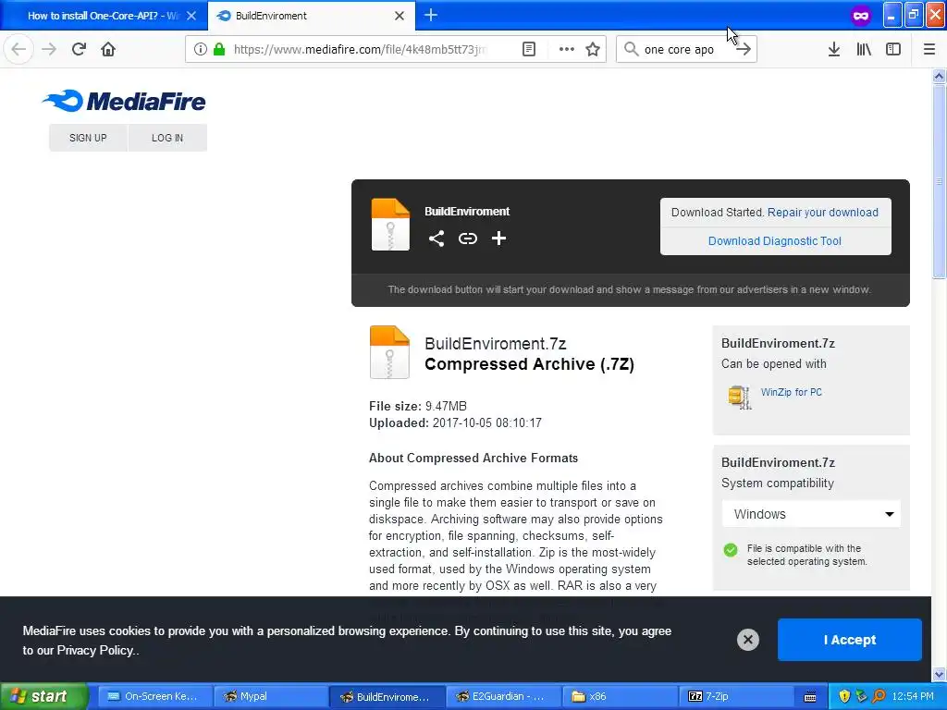Click the scrollbar down arrow
This screenshot has width=947, height=710.
coord(939,674)
